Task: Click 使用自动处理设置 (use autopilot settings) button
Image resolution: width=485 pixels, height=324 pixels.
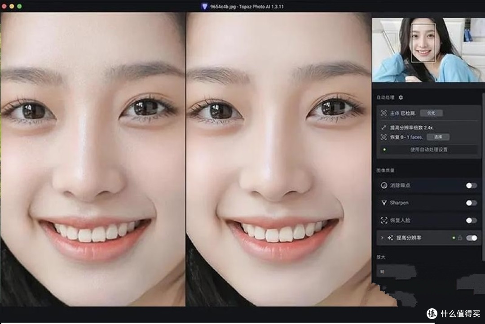Action: [429, 150]
